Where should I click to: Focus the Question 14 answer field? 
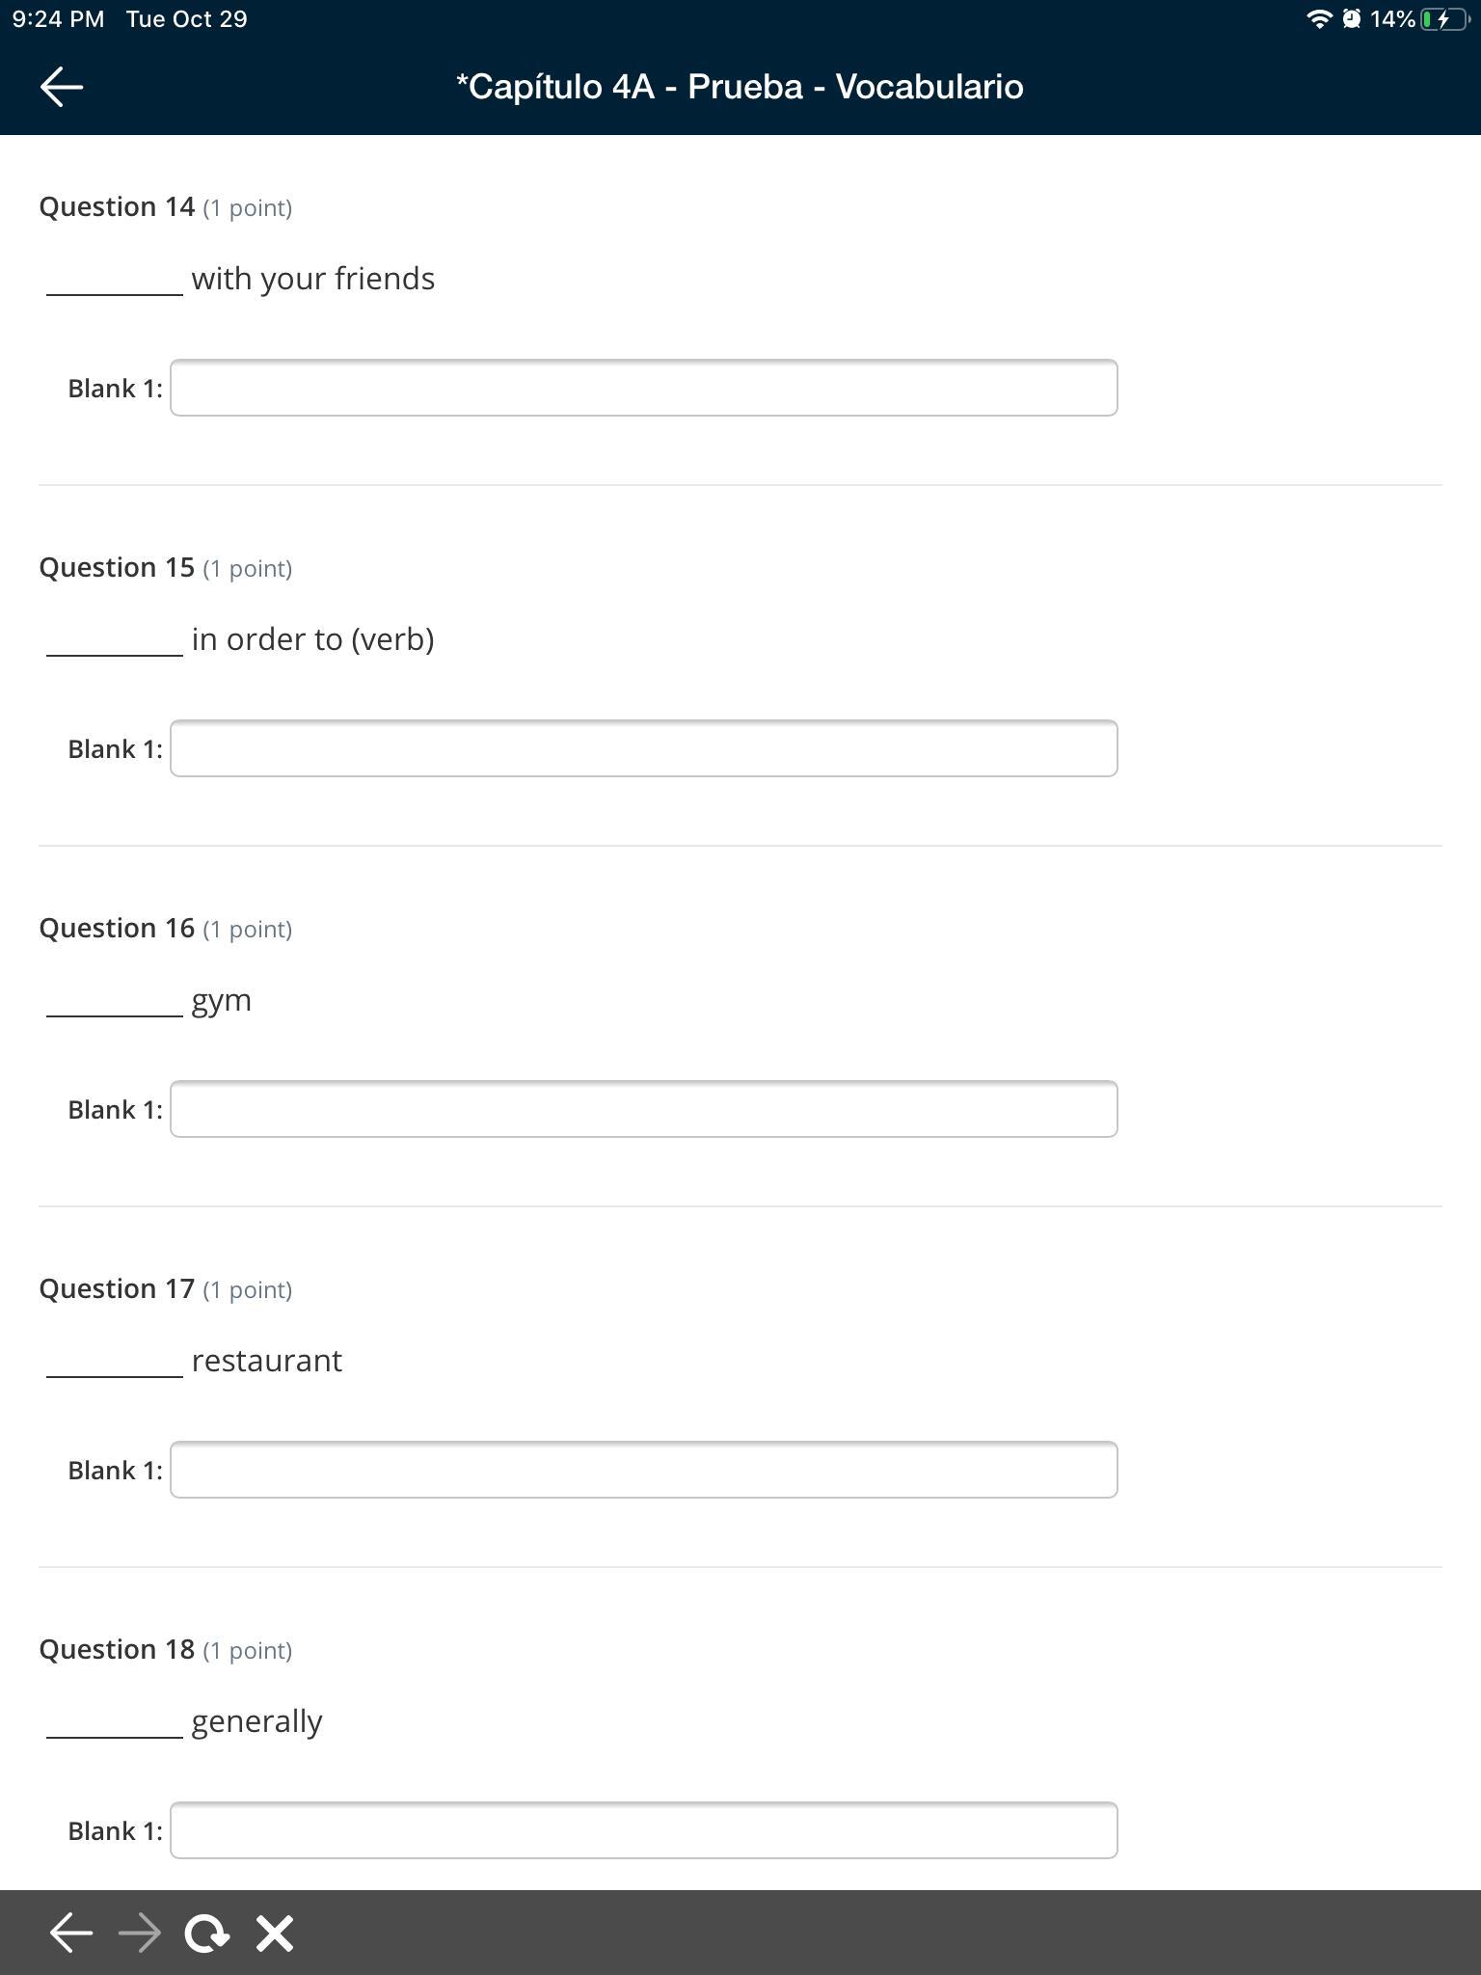(x=643, y=388)
